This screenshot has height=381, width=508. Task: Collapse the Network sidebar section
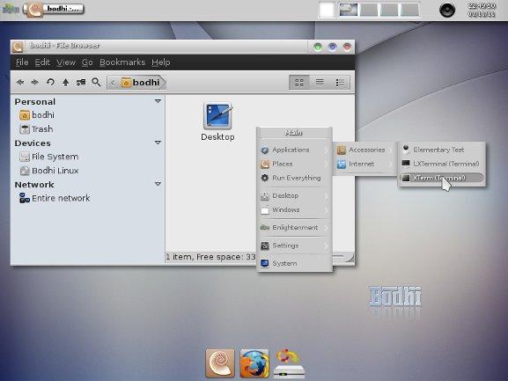(x=158, y=184)
